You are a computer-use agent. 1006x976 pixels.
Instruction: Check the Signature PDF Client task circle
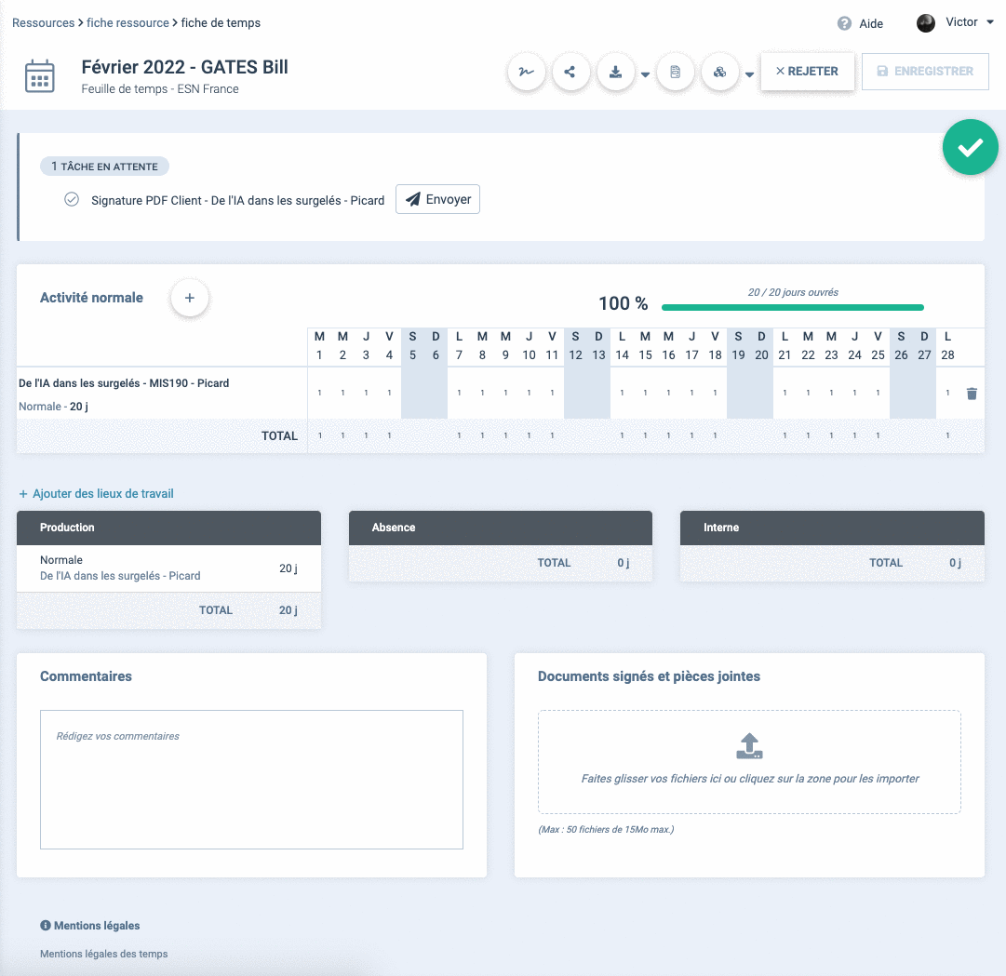click(72, 199)
